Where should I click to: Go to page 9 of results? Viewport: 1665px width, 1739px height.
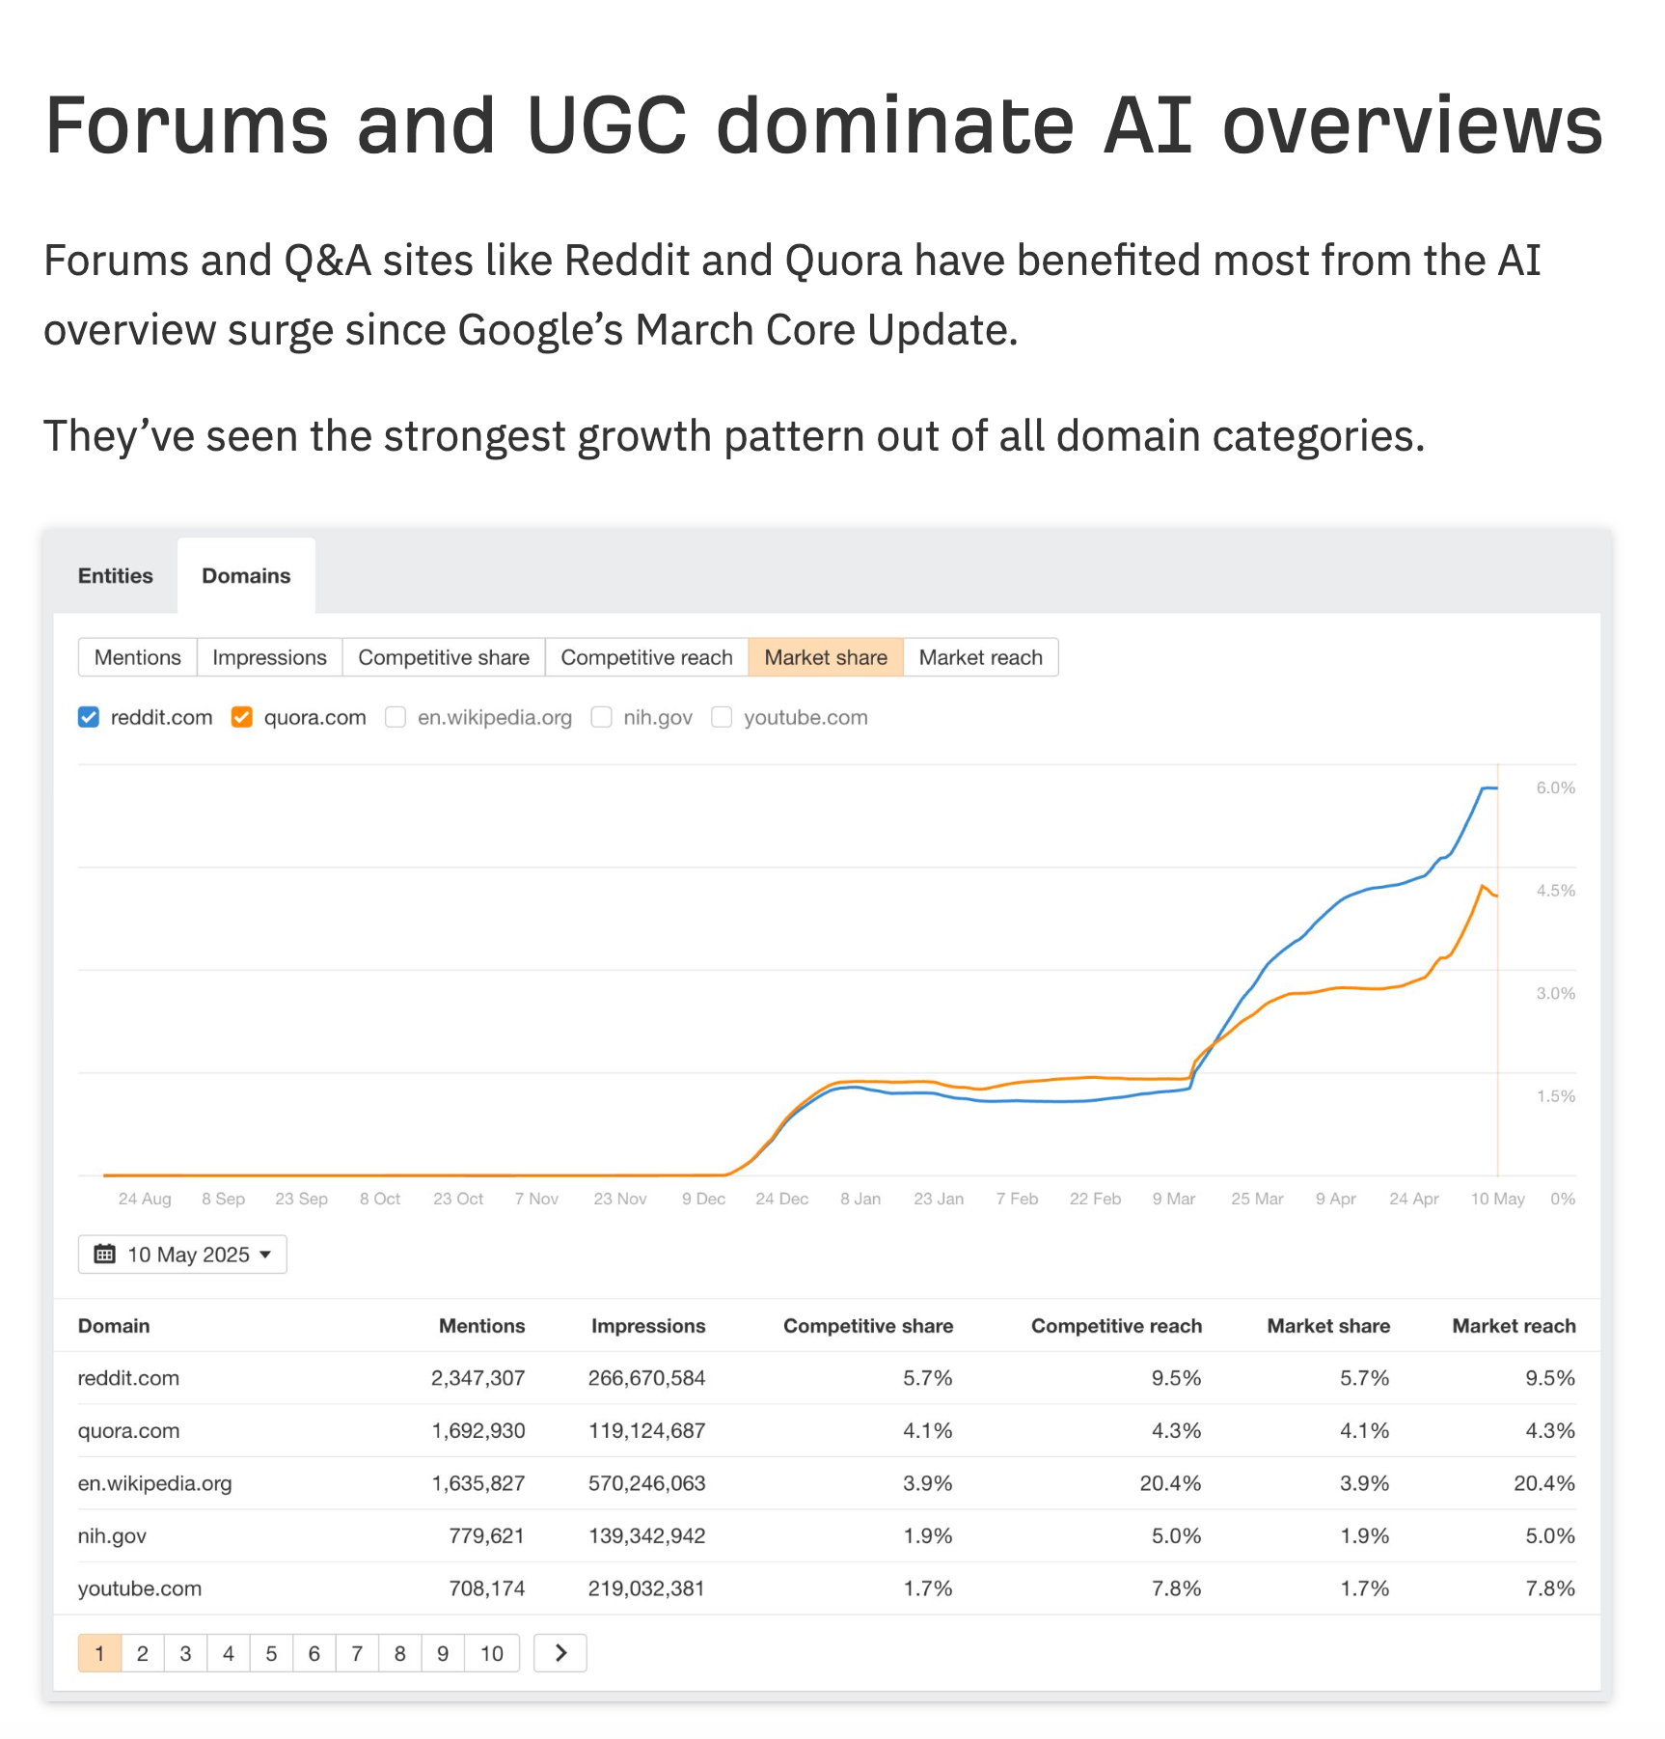[443, 1653]
